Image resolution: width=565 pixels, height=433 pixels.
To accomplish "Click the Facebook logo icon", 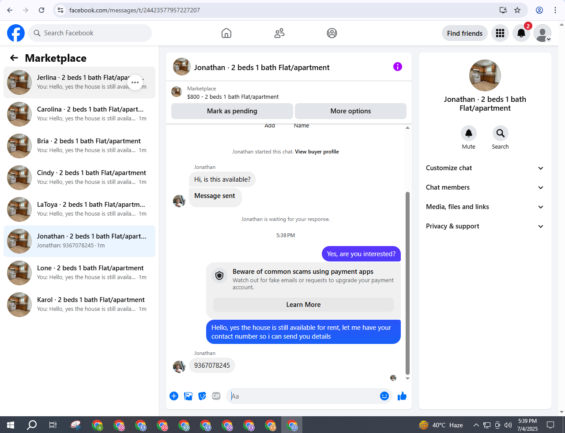I will tap(16, 33).
